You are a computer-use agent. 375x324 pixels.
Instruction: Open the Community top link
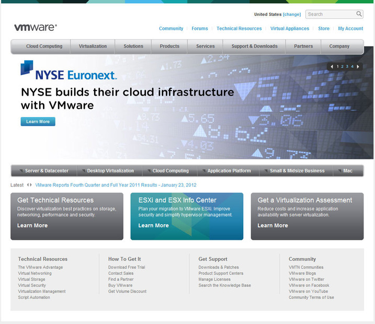(171, 28)
